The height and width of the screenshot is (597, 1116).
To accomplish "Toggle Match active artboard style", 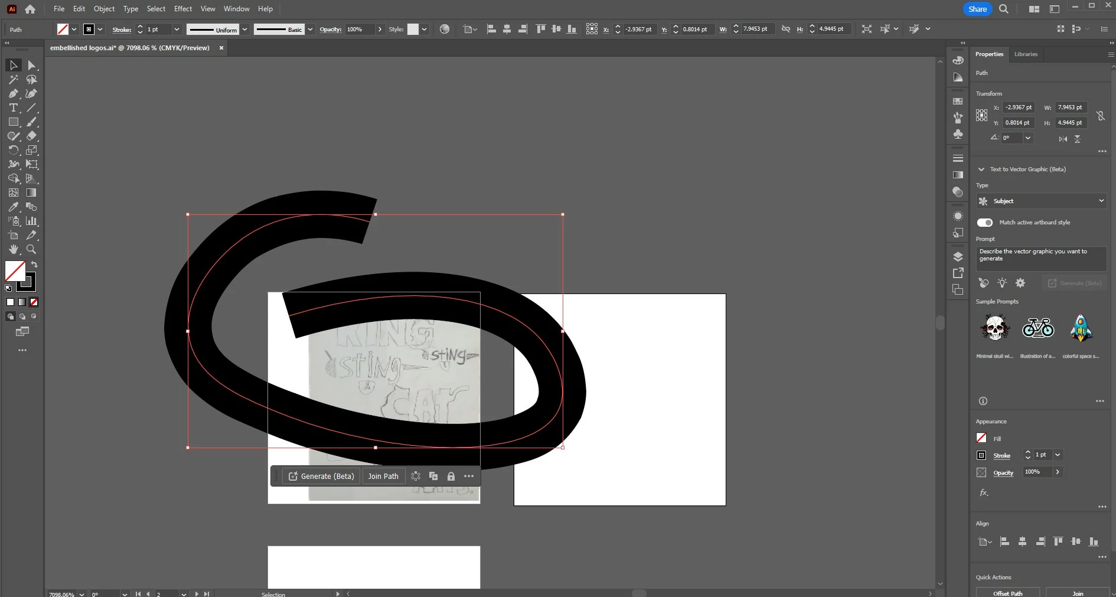I will [x=985, y=223].
